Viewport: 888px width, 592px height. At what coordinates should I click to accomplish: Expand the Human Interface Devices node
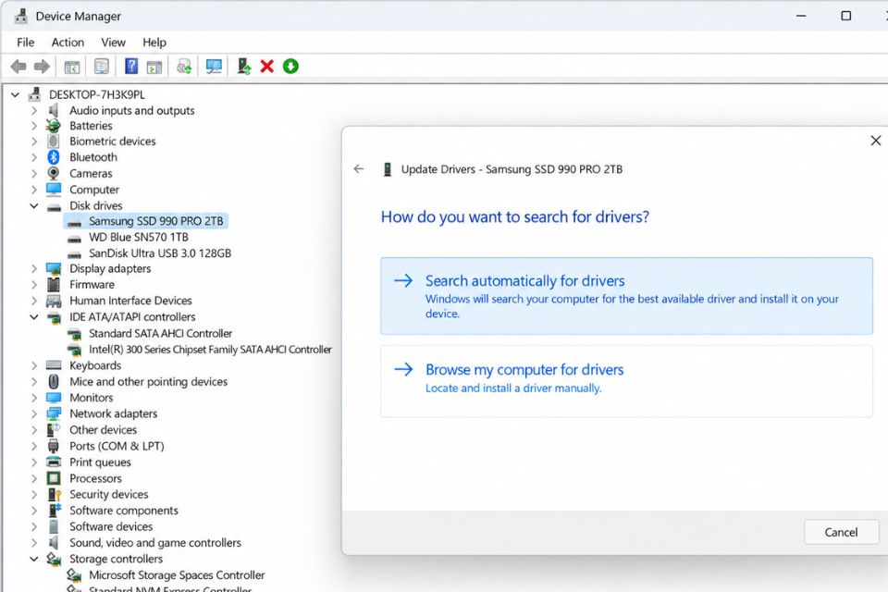click(34, 301)
